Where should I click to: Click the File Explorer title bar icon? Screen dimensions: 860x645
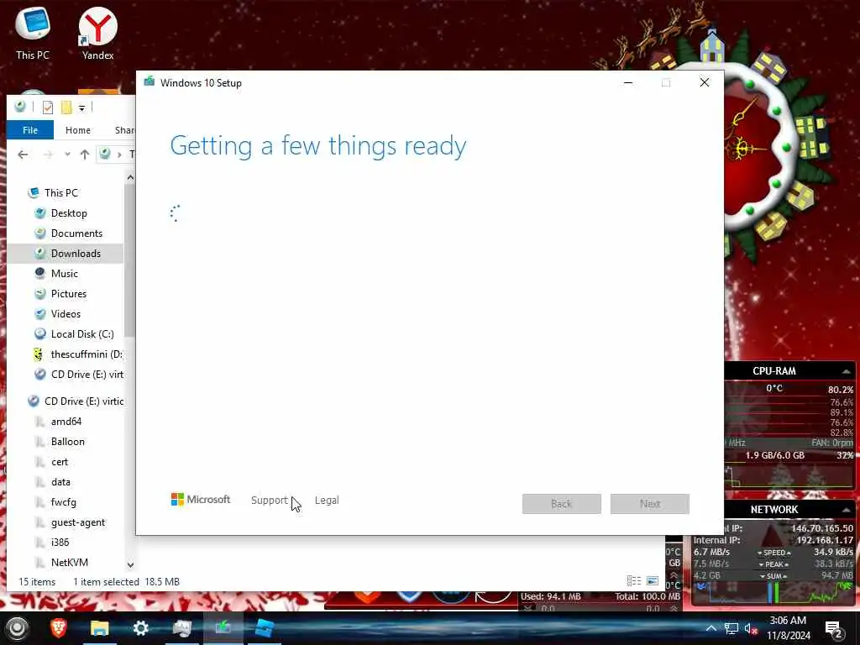[20, 107]
